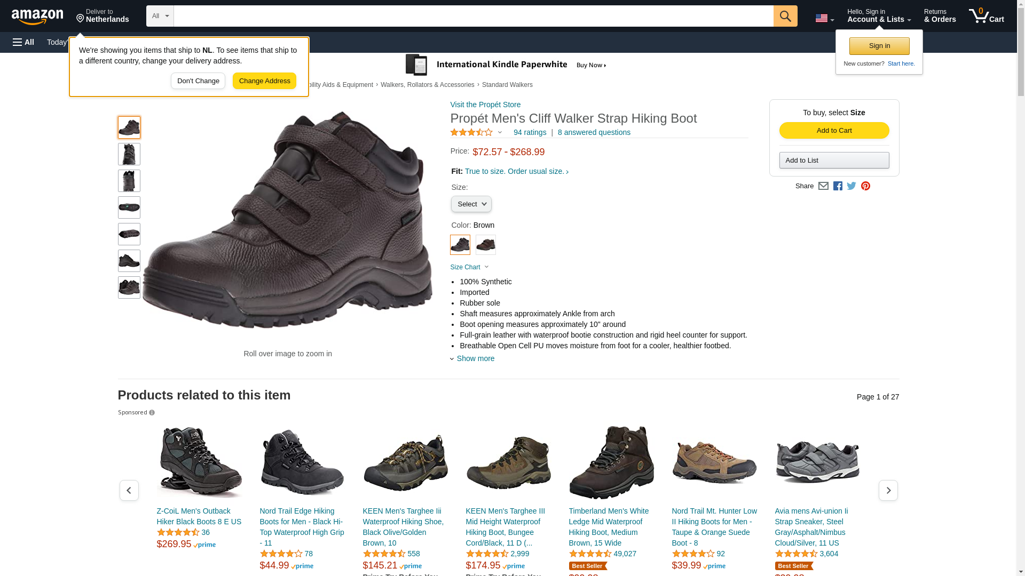The width and height of the screenshot is (1025, 576).
Task: Go to next related products page
Action: [x=888, y=490]
